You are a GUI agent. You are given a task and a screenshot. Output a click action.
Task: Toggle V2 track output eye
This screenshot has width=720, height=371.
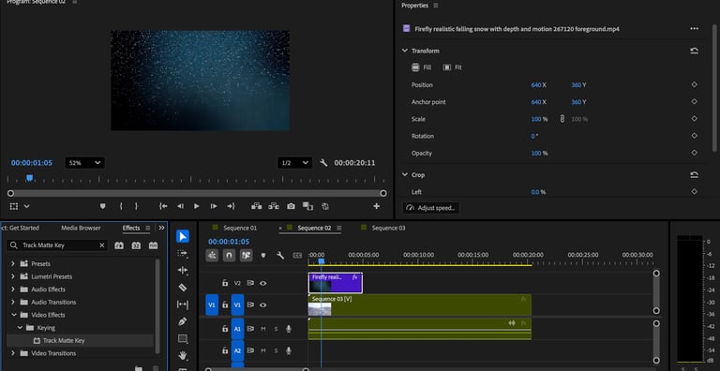[262, 283]
